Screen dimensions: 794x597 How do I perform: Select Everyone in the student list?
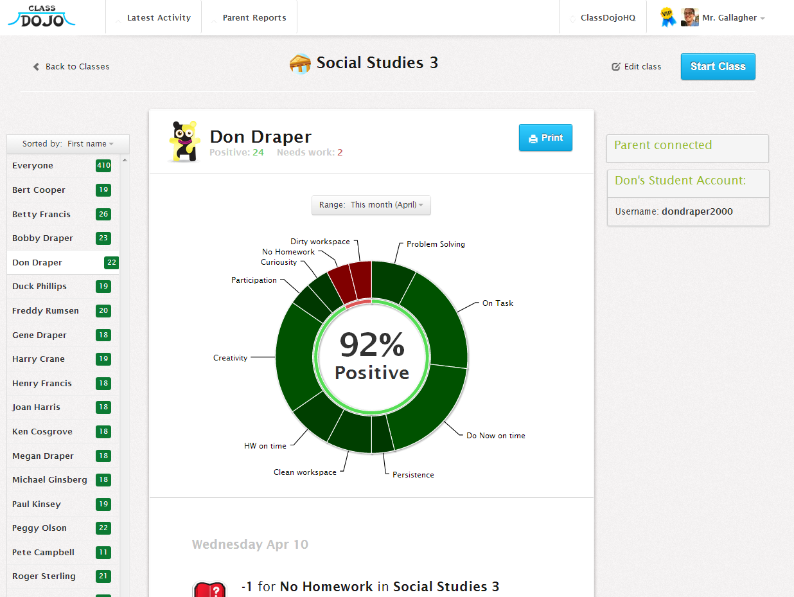62,166
